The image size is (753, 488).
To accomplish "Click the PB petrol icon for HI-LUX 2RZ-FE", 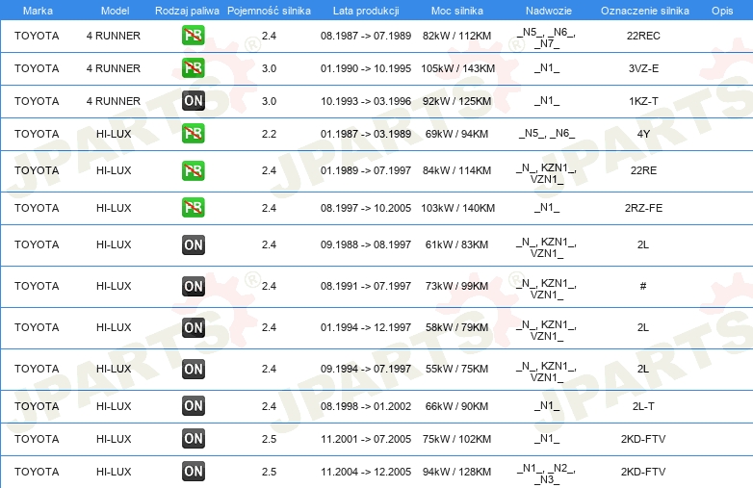I will 193,208.
